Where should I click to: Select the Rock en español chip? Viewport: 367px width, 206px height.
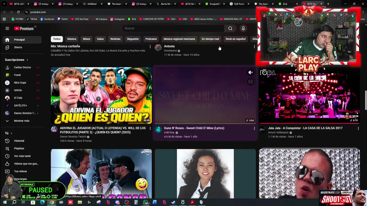click(235, 39)
